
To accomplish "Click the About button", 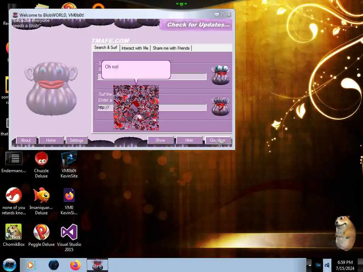I will pos(26,140).
